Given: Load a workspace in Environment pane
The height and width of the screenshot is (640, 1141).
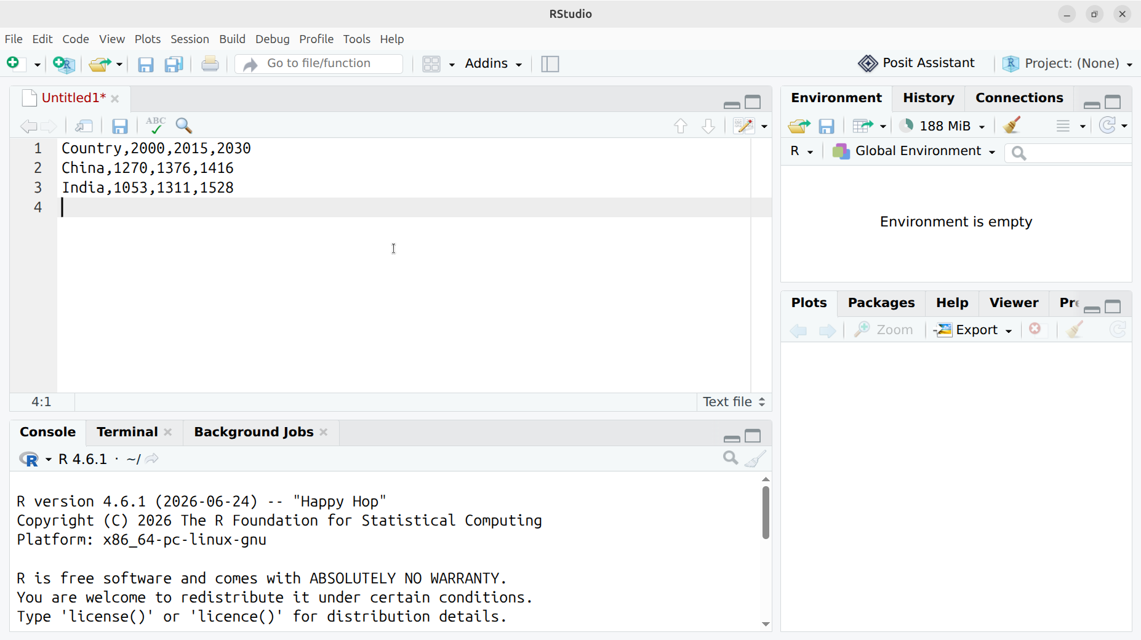Looking at the screenshot, I should pos(799,126).
